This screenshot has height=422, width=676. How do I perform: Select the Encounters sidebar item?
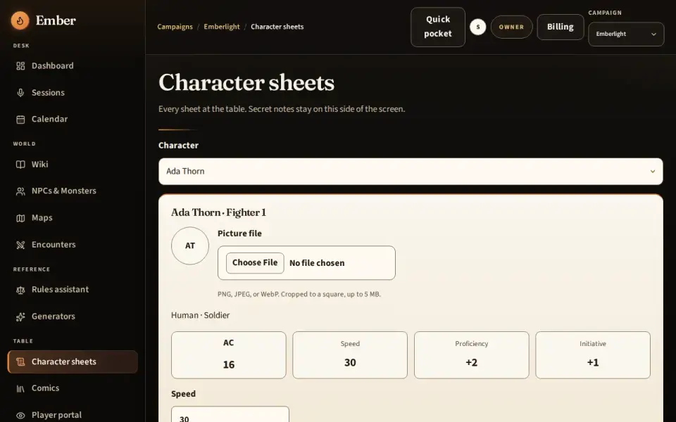(73, 245)
